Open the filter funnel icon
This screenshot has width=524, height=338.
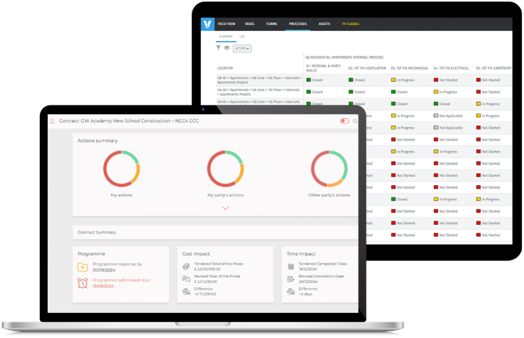click(218, 48)
